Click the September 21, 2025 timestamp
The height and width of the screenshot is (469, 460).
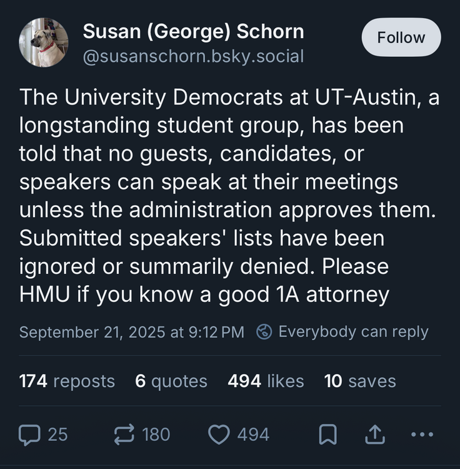click(131, 331)
